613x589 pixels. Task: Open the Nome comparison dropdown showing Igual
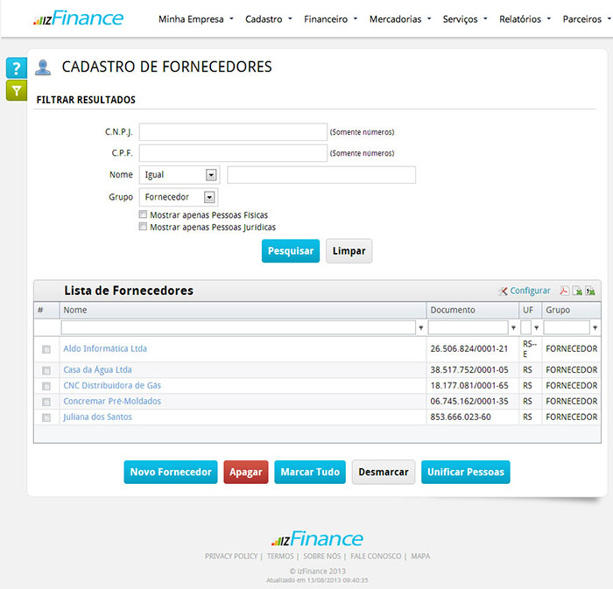tap(180, 174)
